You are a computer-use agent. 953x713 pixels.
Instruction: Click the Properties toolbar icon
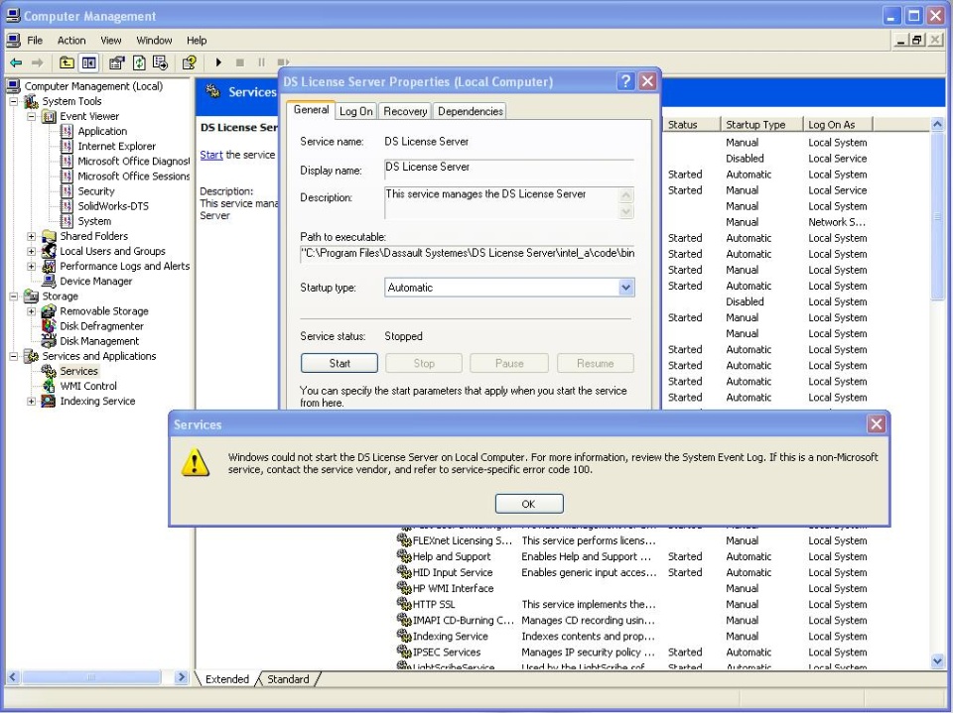tap(117, 62)
